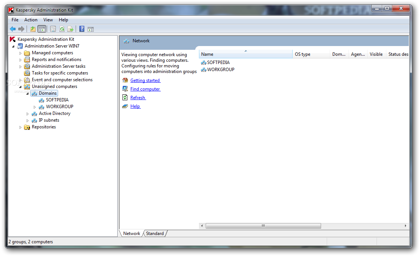Click the Managed computers folder icon
Image resolution: width=420 pixels, height=256 pixels.
(27, 53)
